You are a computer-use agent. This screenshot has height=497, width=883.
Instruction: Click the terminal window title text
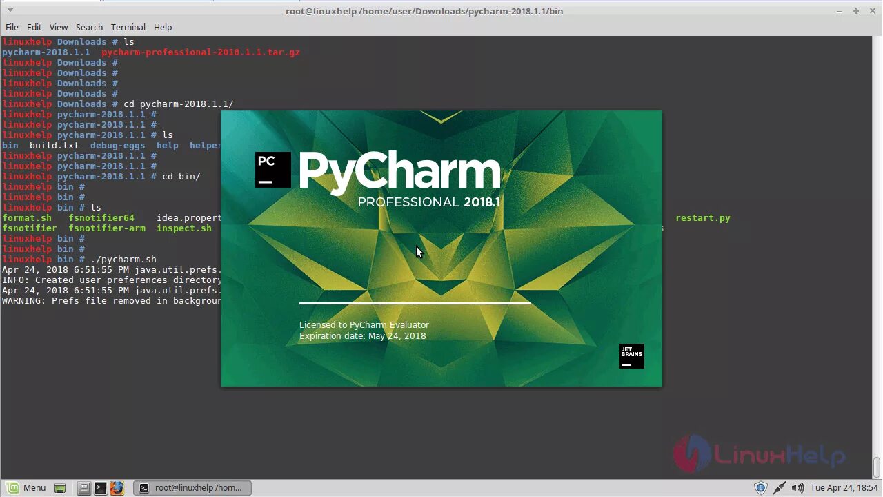click(x=424, y=11)
